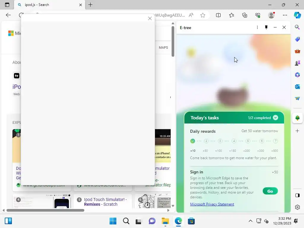Open Widgets button on taskbar left

coord(8,221)
